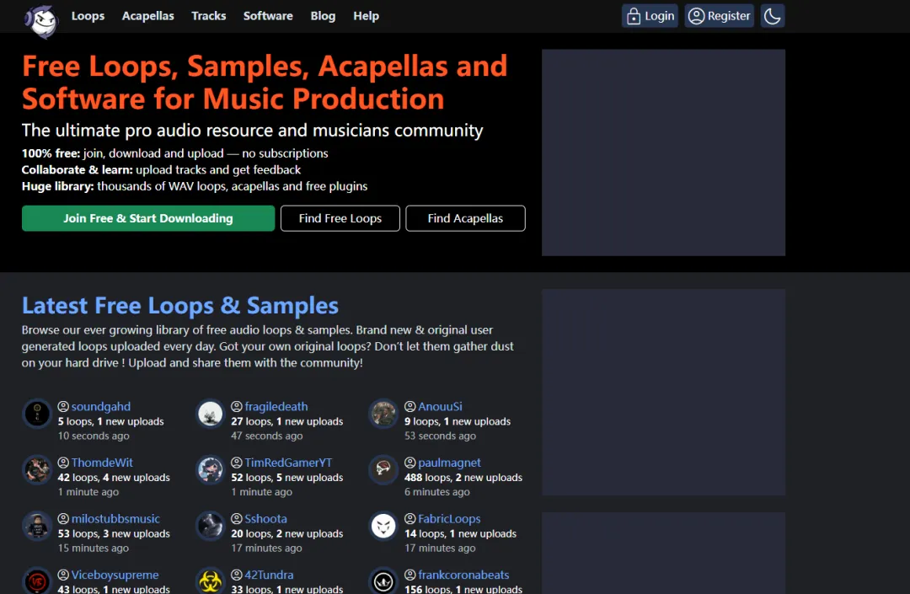This screenshot has height=594, width=910.
Task: Click the '47 seconds ago' timestamp
Action: pyautogui.click(x=267, y=436)
